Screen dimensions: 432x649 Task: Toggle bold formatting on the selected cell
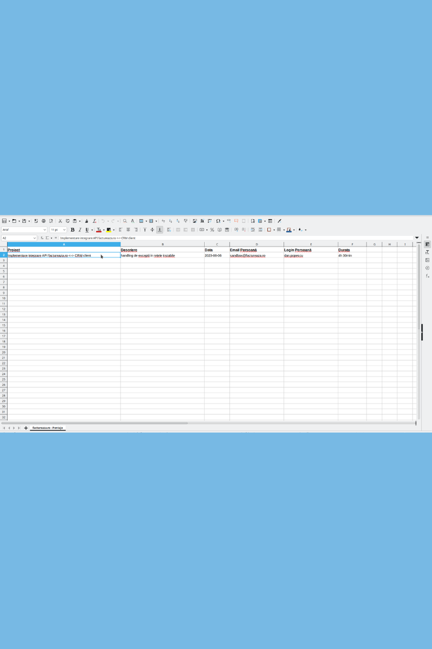pos(72,229)
